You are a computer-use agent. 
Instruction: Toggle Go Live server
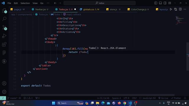[x=163, y=98]
